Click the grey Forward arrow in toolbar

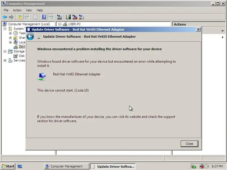[x=11, y=17]
